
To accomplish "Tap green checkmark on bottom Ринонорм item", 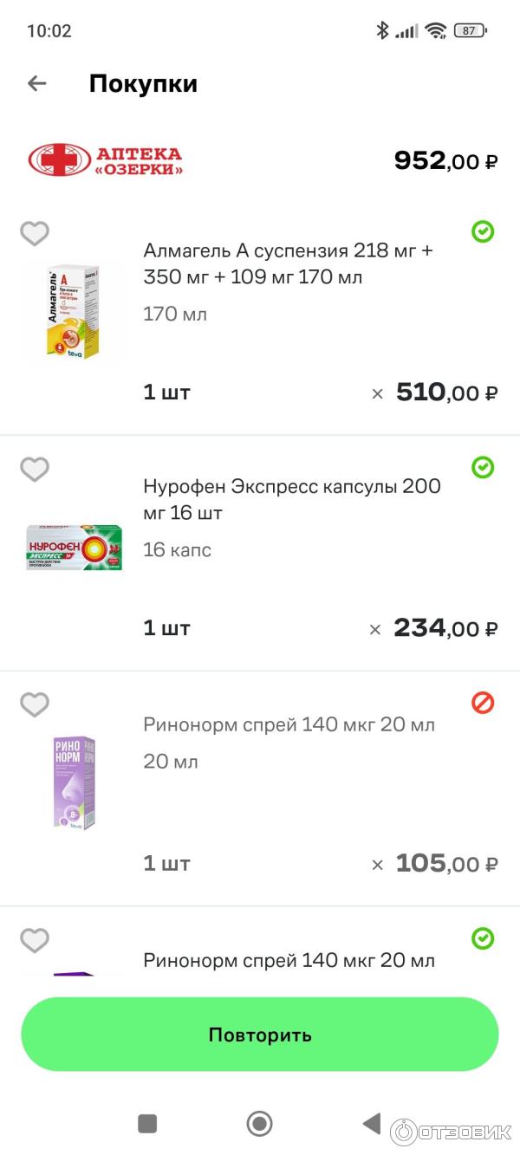I will [483, 938].
